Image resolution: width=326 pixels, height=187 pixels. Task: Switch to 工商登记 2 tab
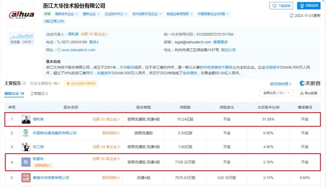(x=39, y=93)
